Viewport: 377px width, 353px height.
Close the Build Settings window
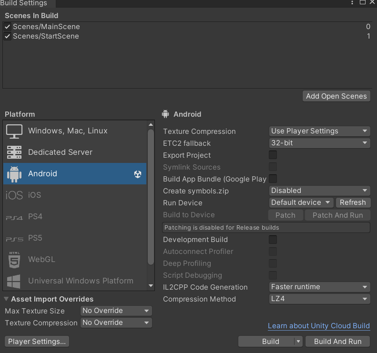372,2
